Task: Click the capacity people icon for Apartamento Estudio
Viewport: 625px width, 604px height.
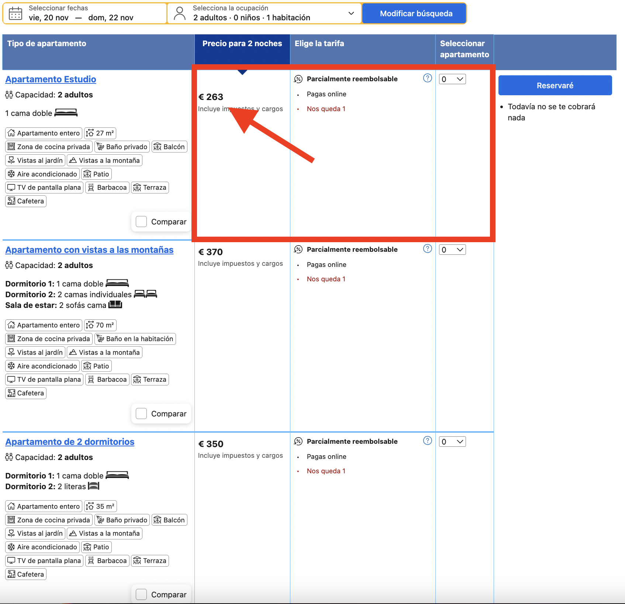Action: click(x=9, y=95)
